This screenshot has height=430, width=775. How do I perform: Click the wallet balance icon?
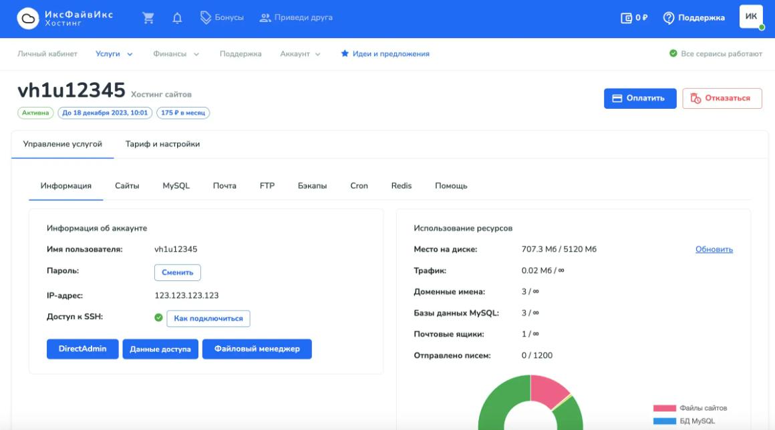point(626,18)
